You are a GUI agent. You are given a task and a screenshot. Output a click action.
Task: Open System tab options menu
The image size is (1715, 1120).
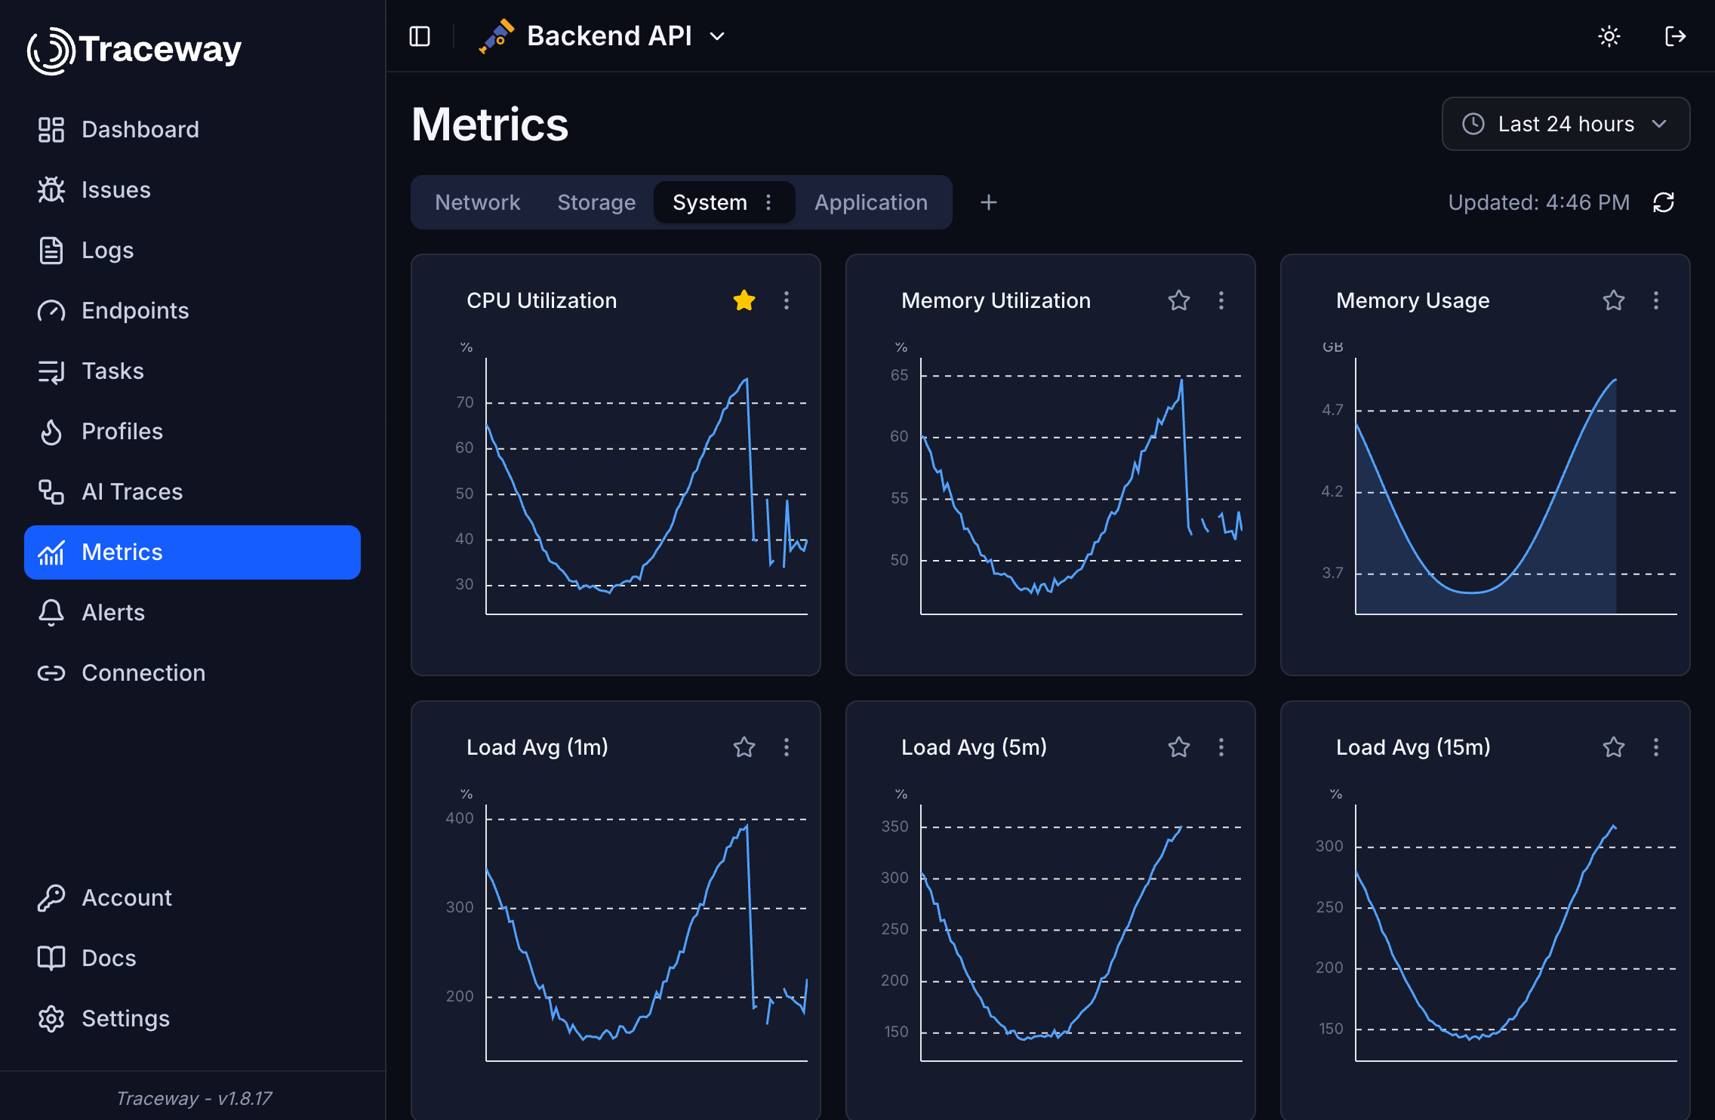click(x=768, y=202)
